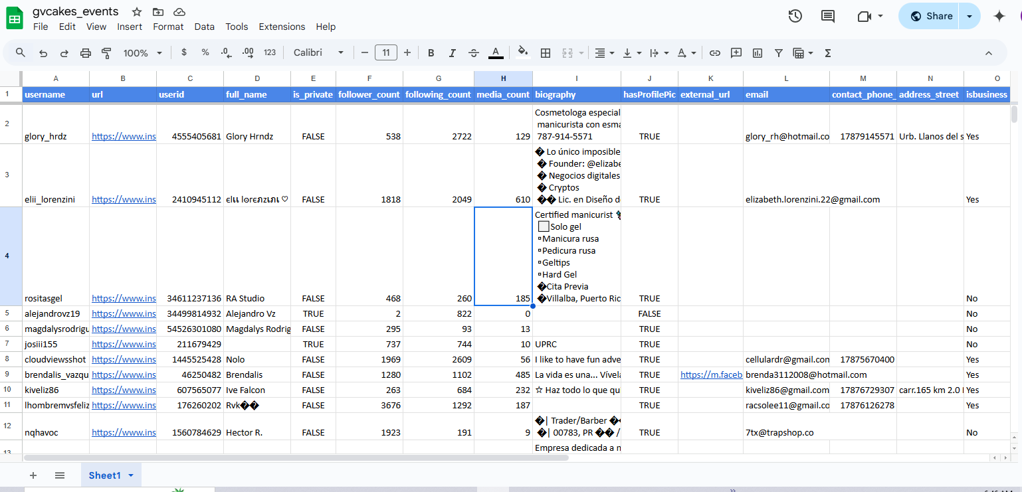Open the Gemini sparkle icon

999,16
